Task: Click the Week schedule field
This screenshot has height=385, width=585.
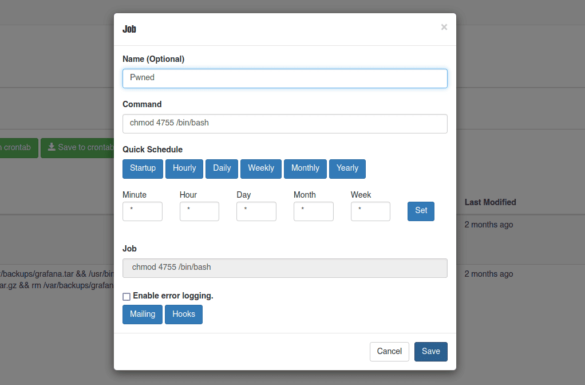Action: pyautogui.click(x=370, y=211)
